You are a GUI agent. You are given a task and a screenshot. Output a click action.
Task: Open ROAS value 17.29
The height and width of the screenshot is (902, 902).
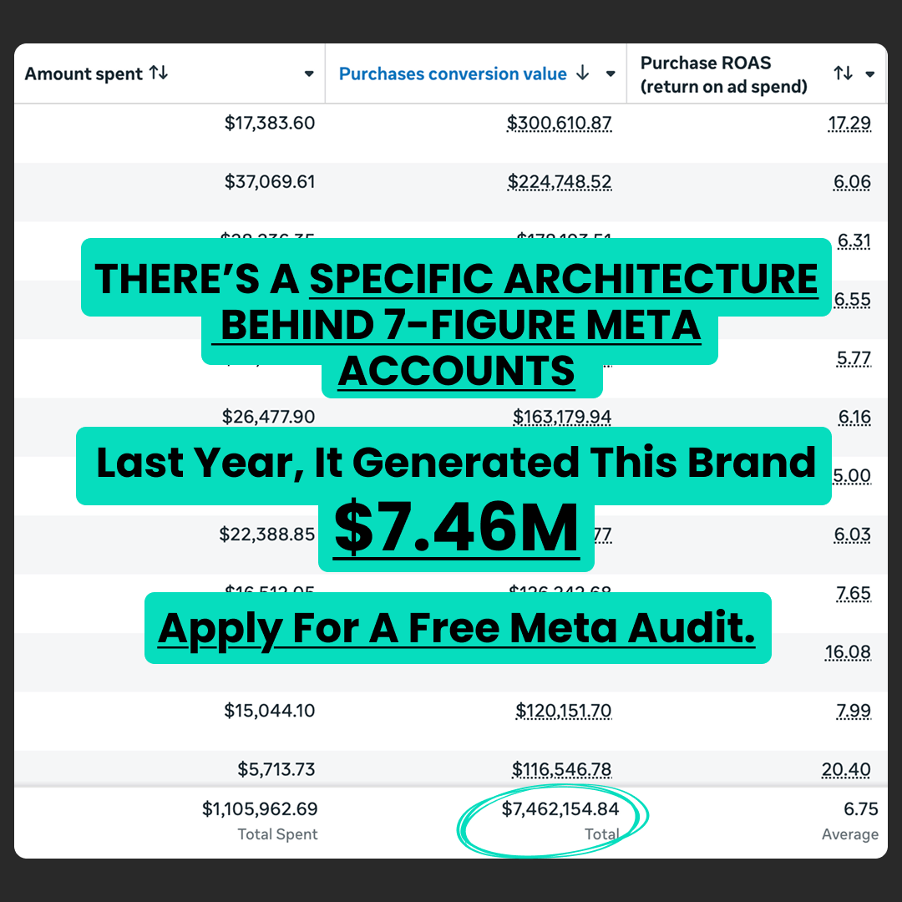click(x=849, y=123)
